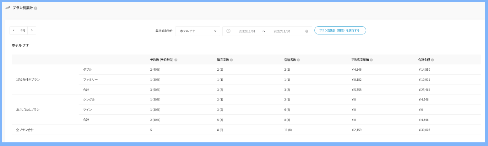Click the help icon beside 合計金額 header
This screenshot has height=146, width=488.
pyautogui.click(x=432, y=60)
